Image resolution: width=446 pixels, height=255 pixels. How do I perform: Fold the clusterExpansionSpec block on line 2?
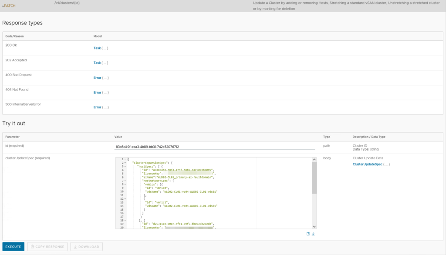(x=125, y=163)
